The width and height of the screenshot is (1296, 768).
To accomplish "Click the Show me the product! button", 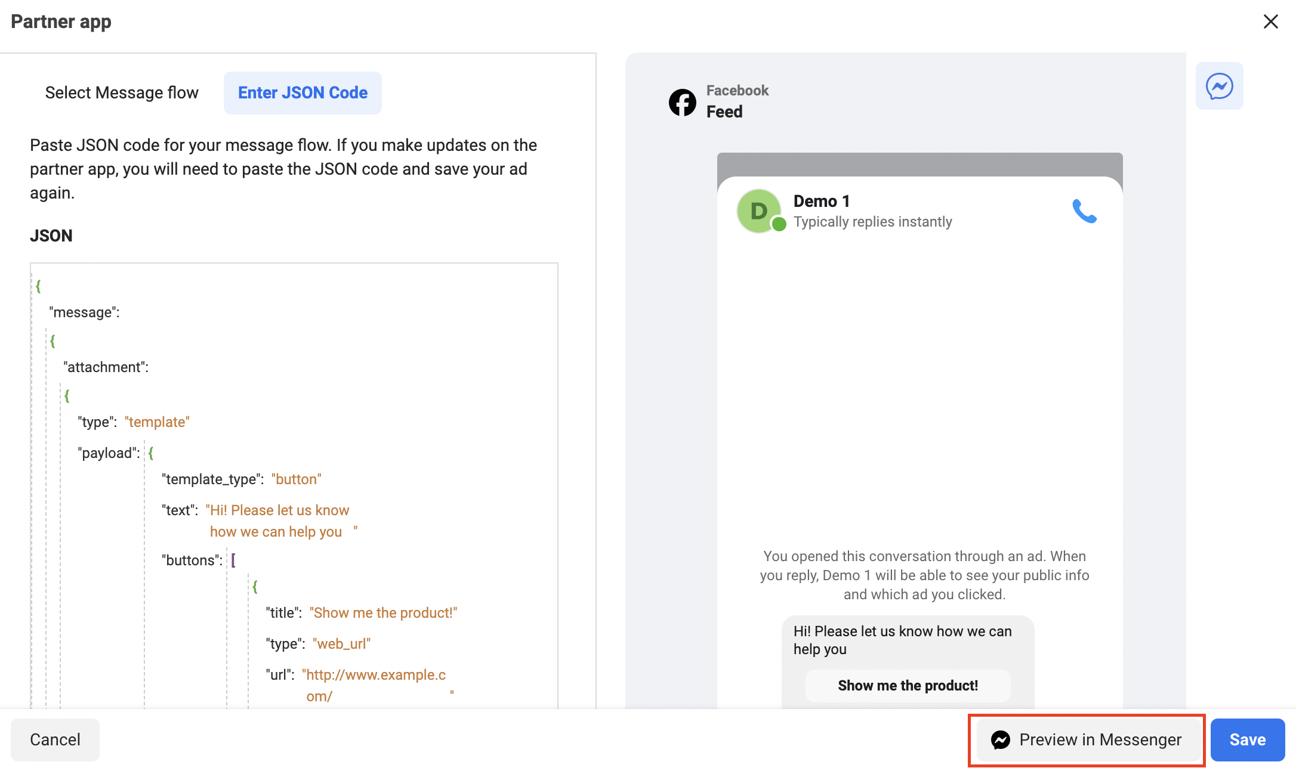I will (908, 686).
